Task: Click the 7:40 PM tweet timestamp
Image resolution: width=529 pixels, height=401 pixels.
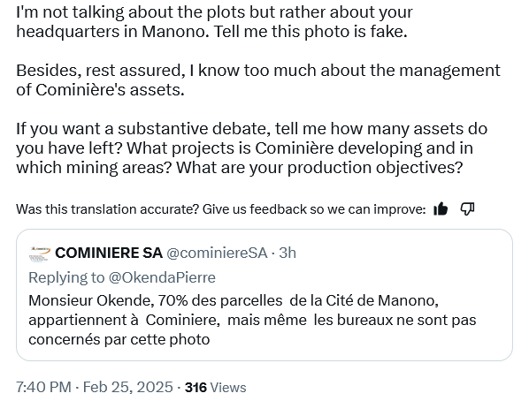Action: click(43, 387)
